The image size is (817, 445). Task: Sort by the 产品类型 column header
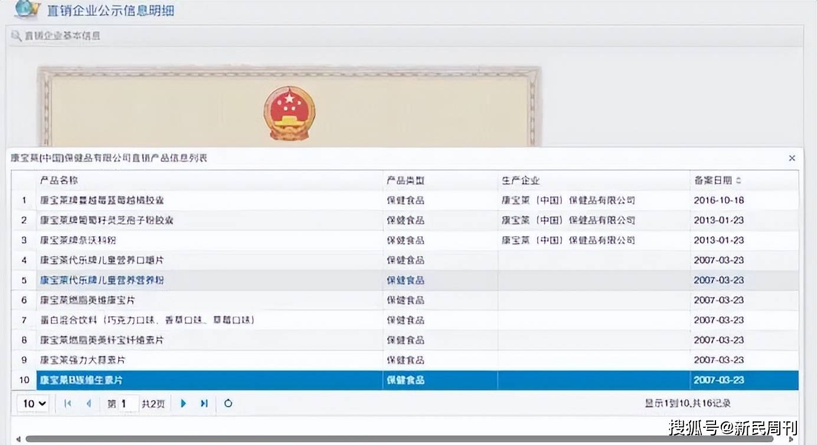pyautogui.click(x=440, y=181)
